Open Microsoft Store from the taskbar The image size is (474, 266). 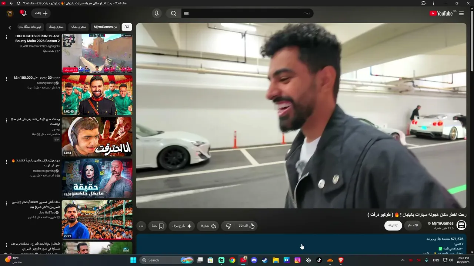211,260
